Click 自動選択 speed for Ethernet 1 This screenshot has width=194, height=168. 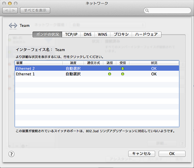[x=73, y=74]
